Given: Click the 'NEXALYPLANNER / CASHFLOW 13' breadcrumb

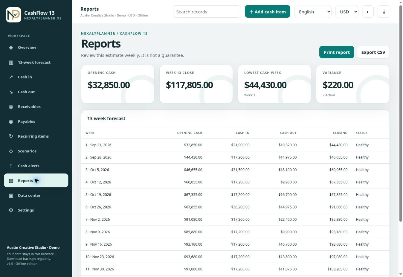Looking at the screenshot, I should pyautogui.click(x=114, y=34).
